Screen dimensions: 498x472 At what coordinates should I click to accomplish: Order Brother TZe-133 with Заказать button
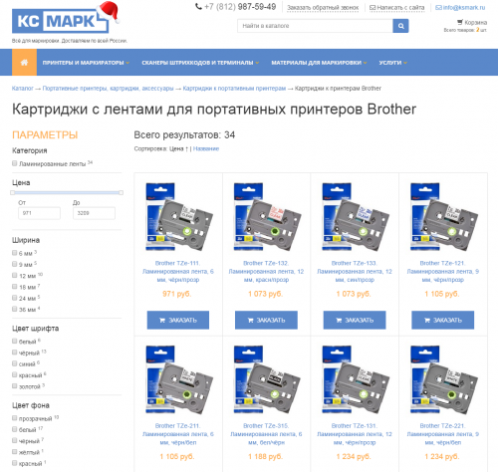click(355, 320)
